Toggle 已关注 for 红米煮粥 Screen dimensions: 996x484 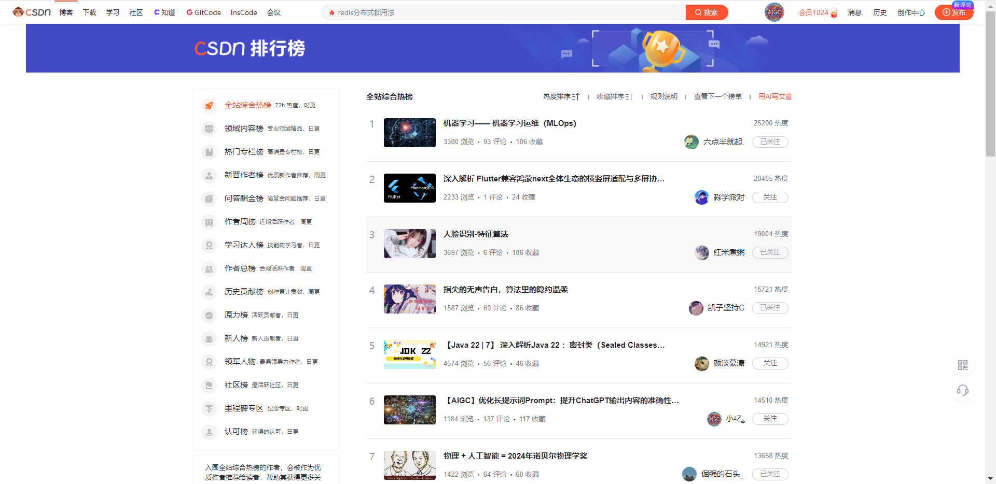tap(770, 252)
